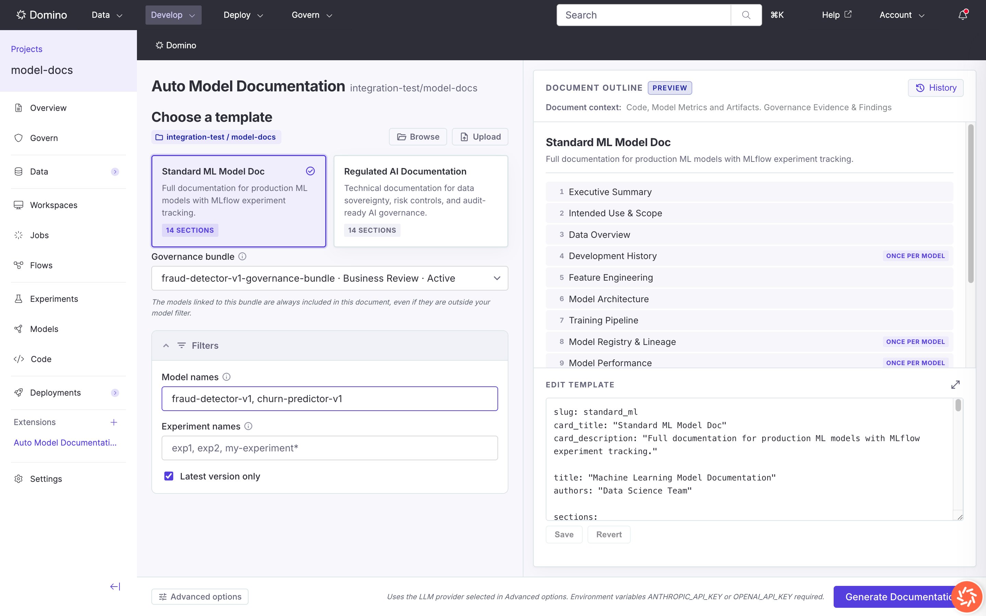Screen dimensions: 986x616
Task: Click the Workspaces monitor icon
Action: [18, 205]
